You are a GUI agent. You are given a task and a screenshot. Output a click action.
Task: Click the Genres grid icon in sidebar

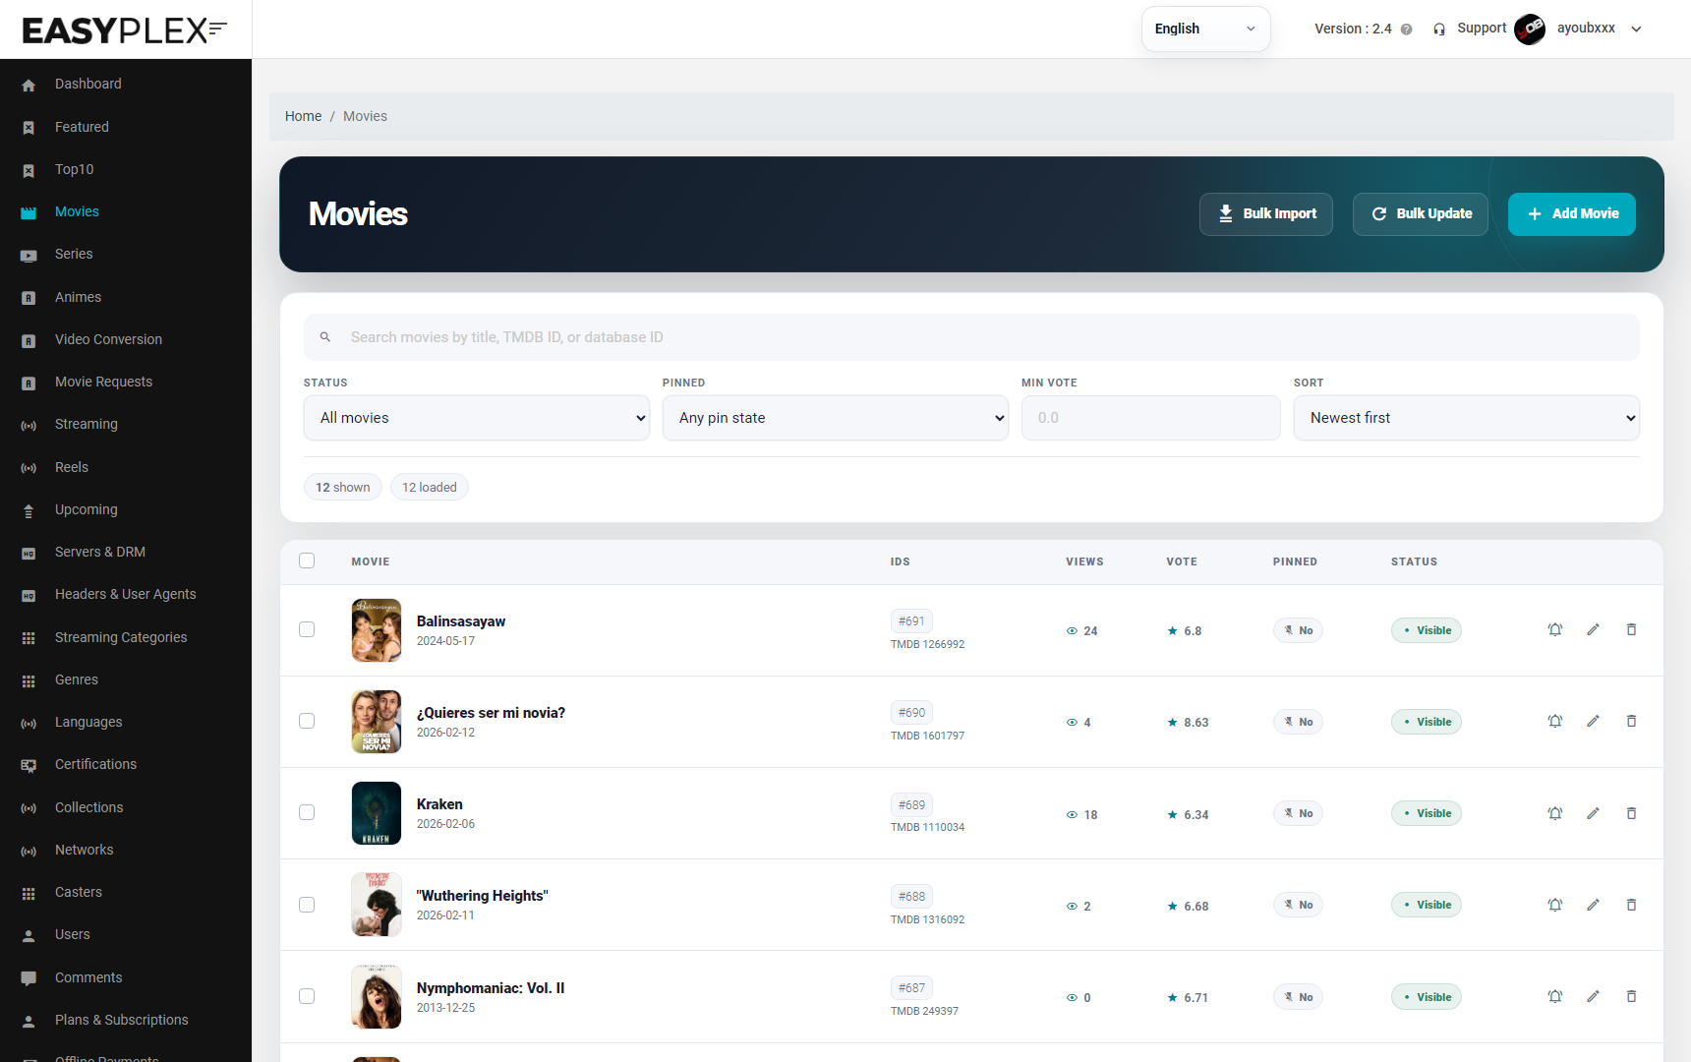pos(29,680)
